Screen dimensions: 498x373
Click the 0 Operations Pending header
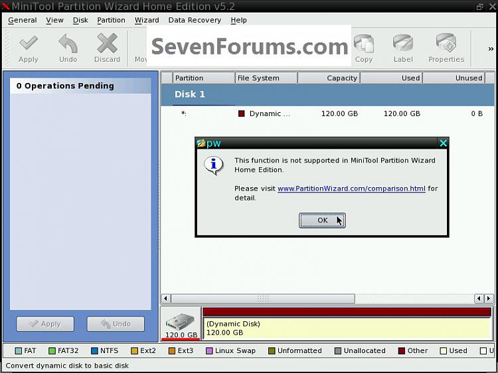80,86
